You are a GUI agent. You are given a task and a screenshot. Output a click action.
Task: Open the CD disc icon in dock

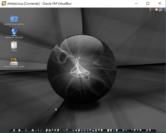19,130
